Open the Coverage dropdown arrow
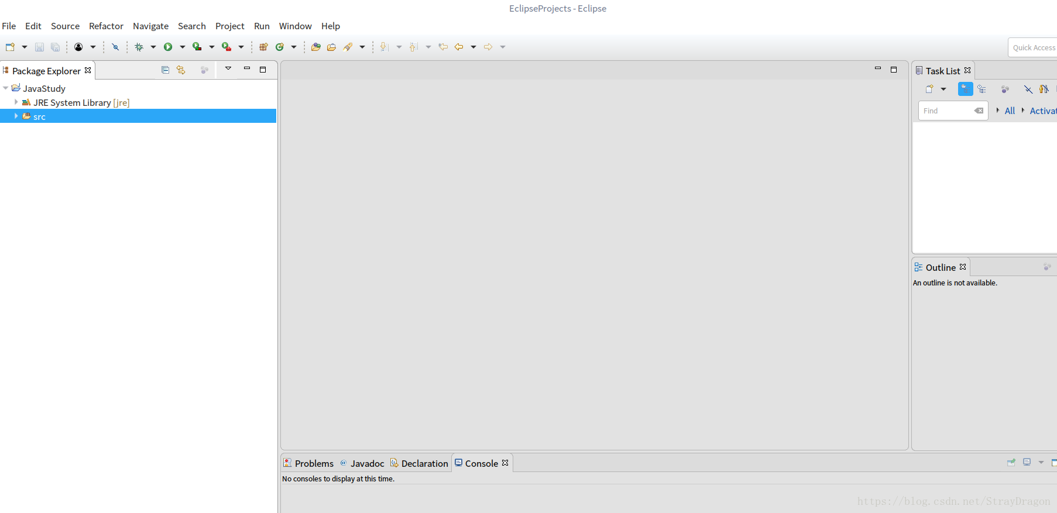Viewport: 1057px width, 513px height. coord(212,47)
